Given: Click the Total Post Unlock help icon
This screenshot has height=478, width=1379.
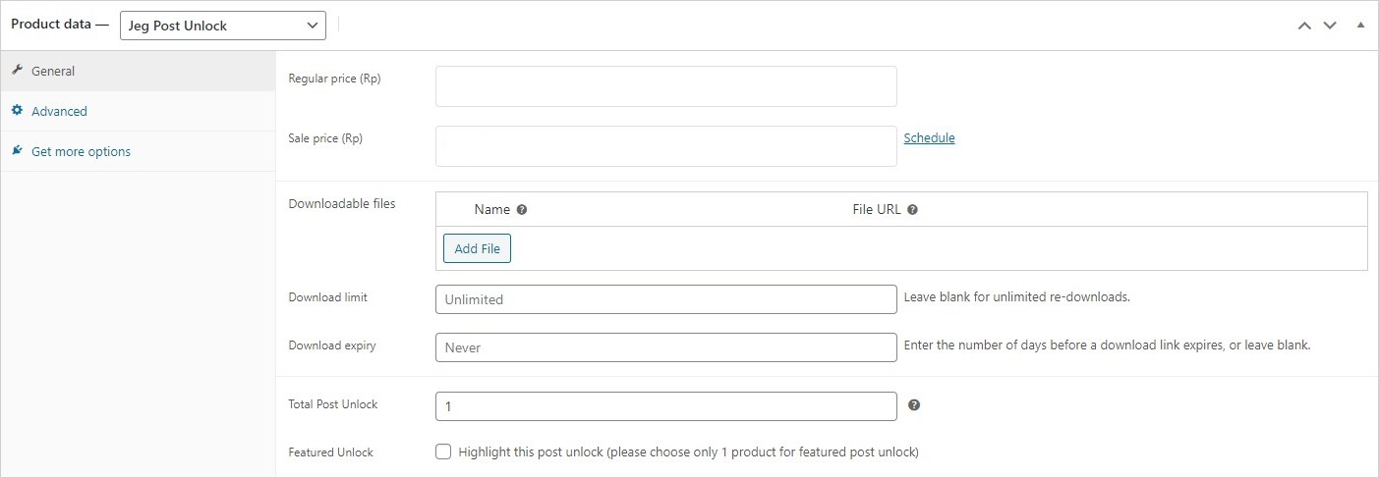Looking at the screenshot, I should pyautogui.click(x=914, y=404).
